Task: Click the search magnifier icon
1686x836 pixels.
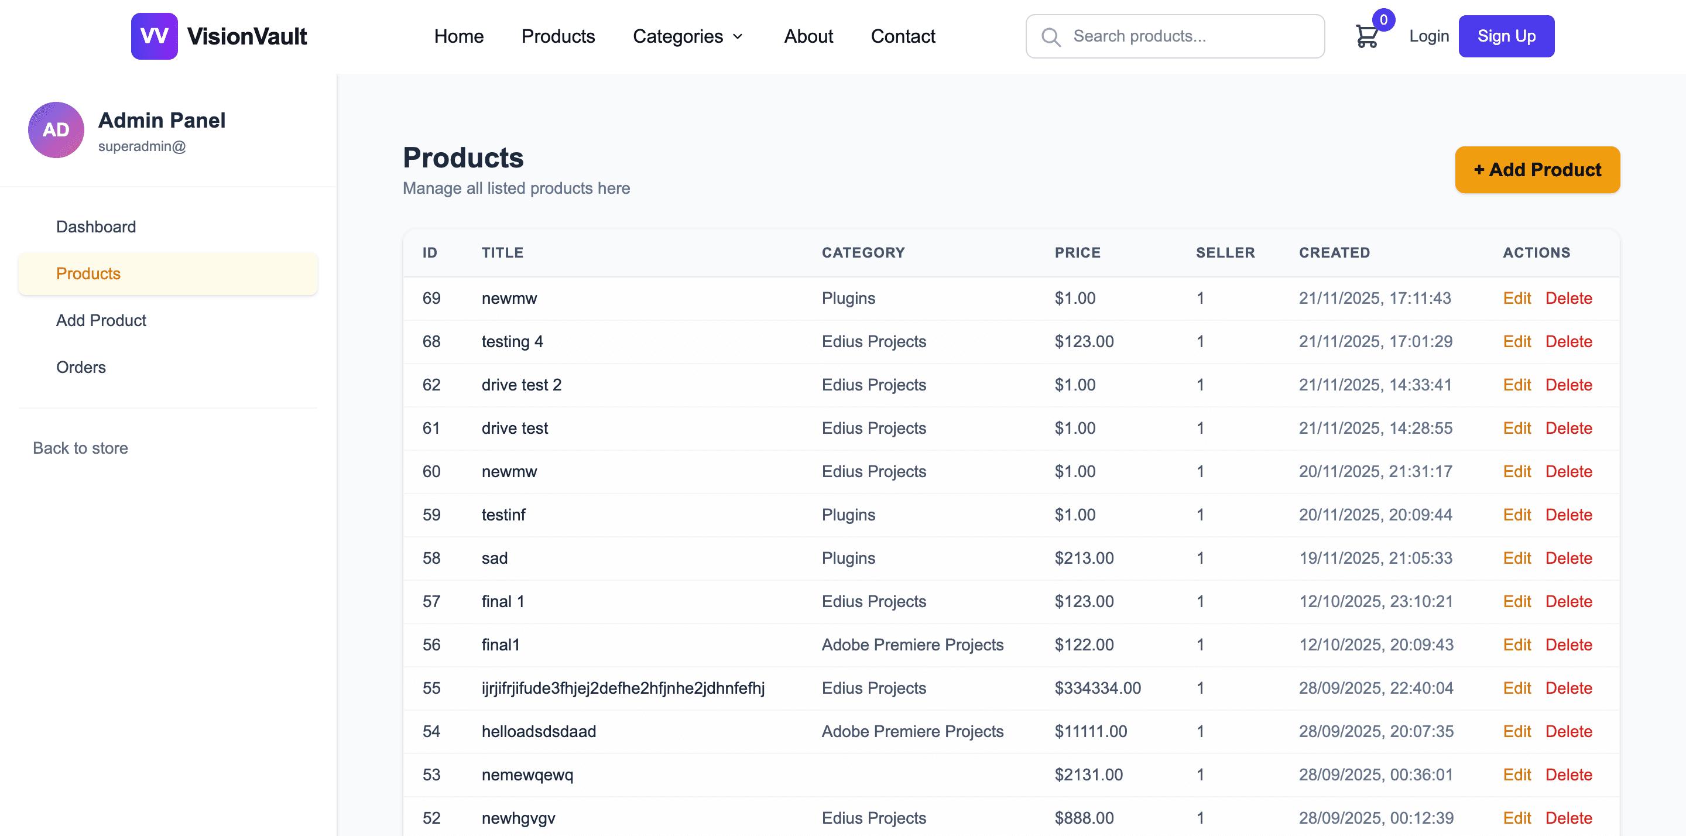Action: (1050, 37)
